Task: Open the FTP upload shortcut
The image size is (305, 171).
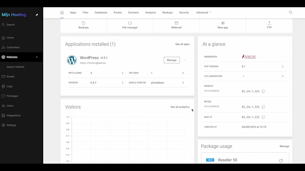Action: coord(269,25)
